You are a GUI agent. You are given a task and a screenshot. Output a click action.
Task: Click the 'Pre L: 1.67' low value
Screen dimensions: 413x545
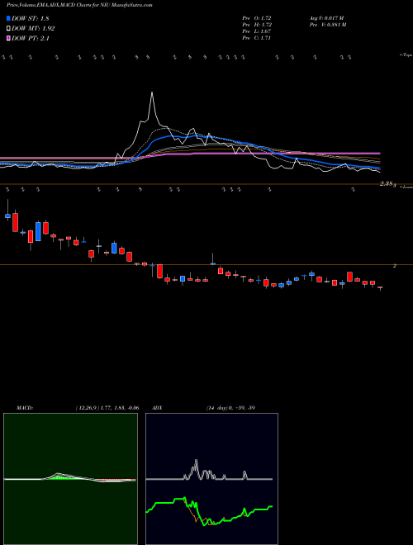[257, 31]
